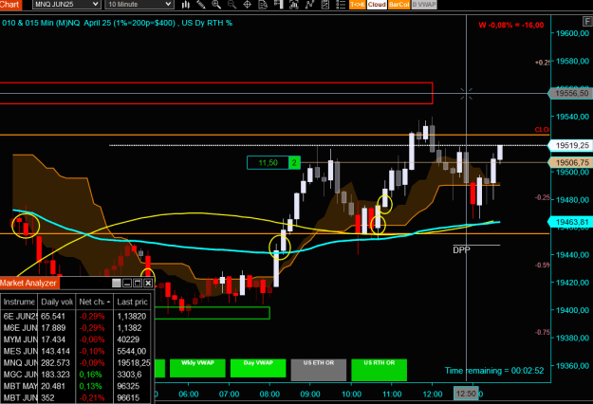This screenshot has width=593, height=404.
Task: Toggle the T<>K toolbar button
Action: (x=358, y=4)
